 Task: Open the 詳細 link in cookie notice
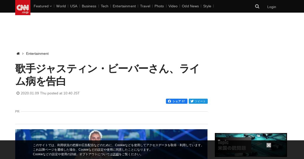click(x=116, y=154)
